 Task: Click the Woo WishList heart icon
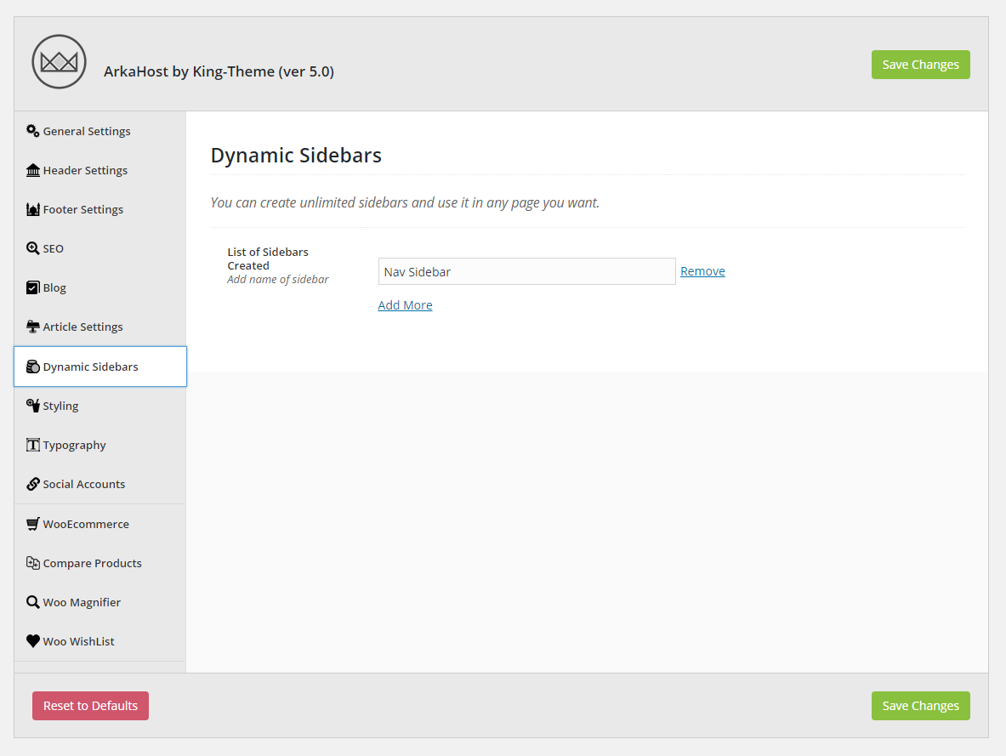pos(32,641)
